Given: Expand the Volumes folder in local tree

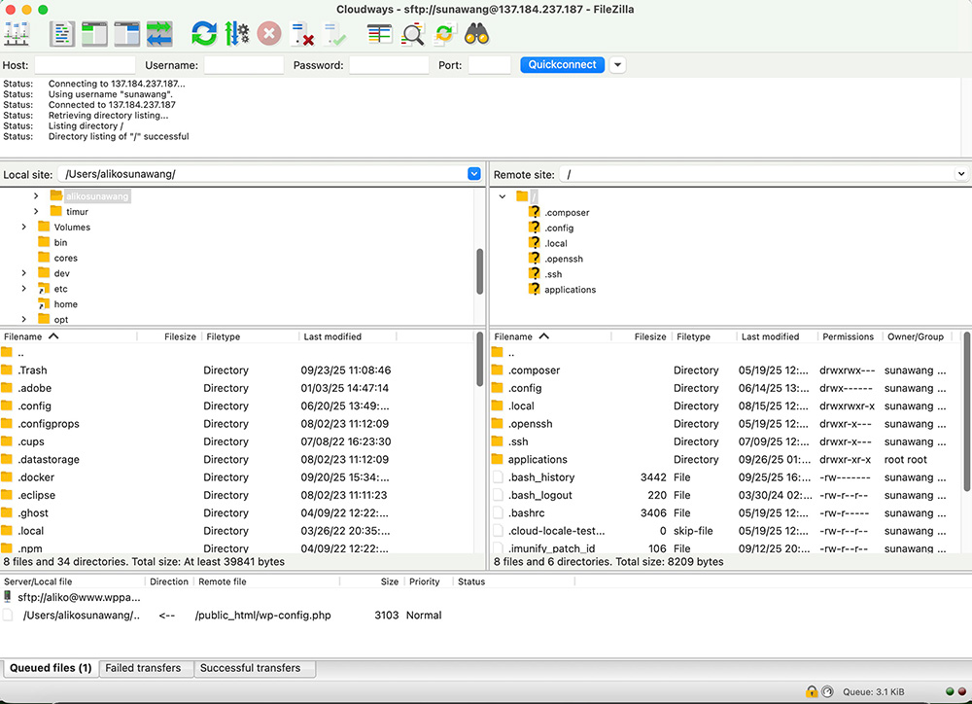Looking at the screenshot, I should pyautogui.click(x=23, y=228).
